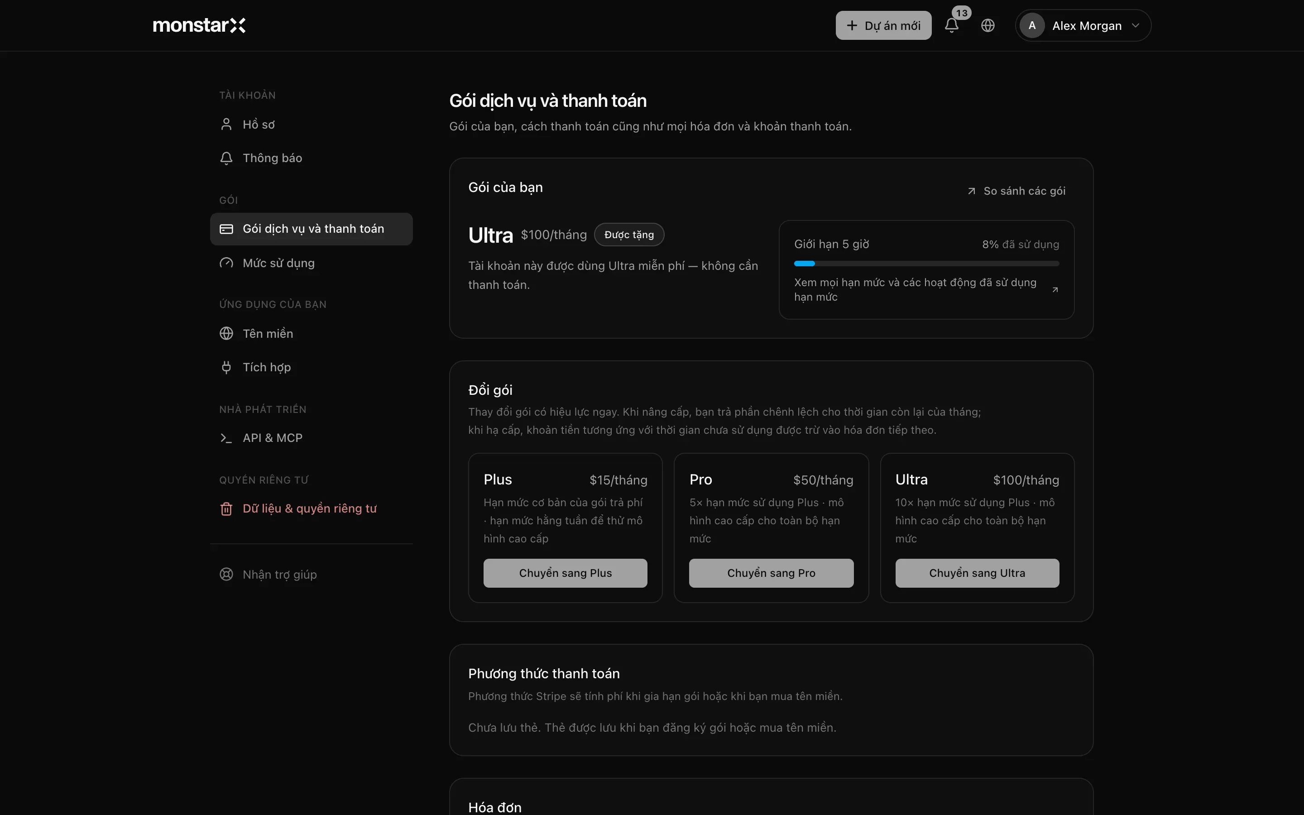
Task: Open the language globe icon in header
Action: tap(988, 25)
